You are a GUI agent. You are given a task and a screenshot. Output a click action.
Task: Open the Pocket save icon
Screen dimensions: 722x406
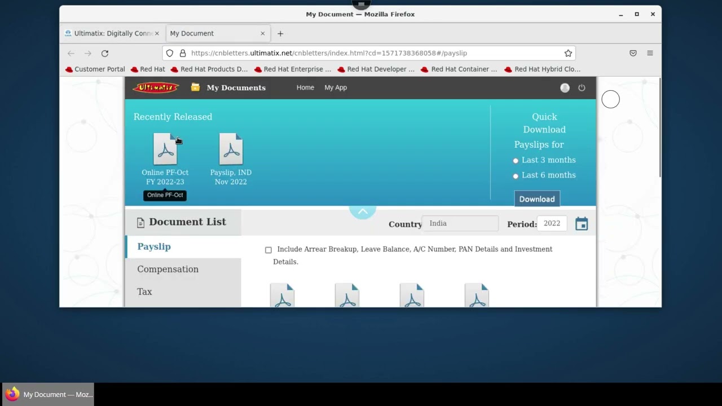633,53
